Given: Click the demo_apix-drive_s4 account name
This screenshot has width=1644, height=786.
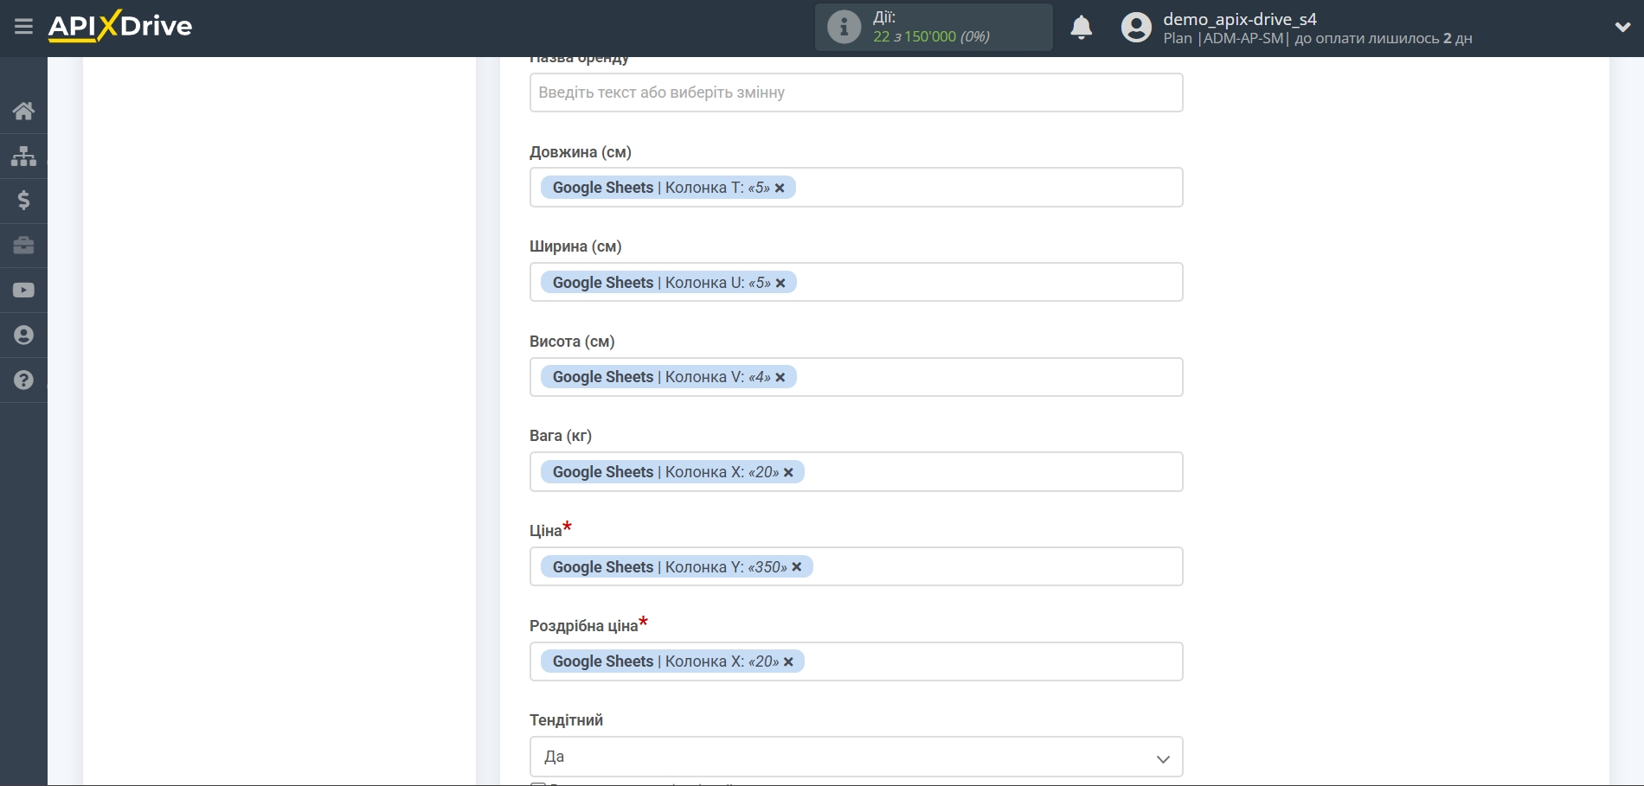Looking at the screenshot, I should [1239, 19].
